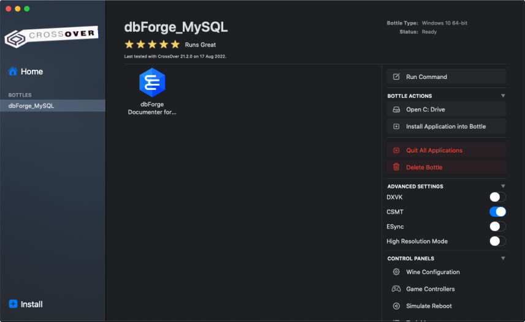Click the Ready status value
525x322 pixels.
tap(429, 32)
